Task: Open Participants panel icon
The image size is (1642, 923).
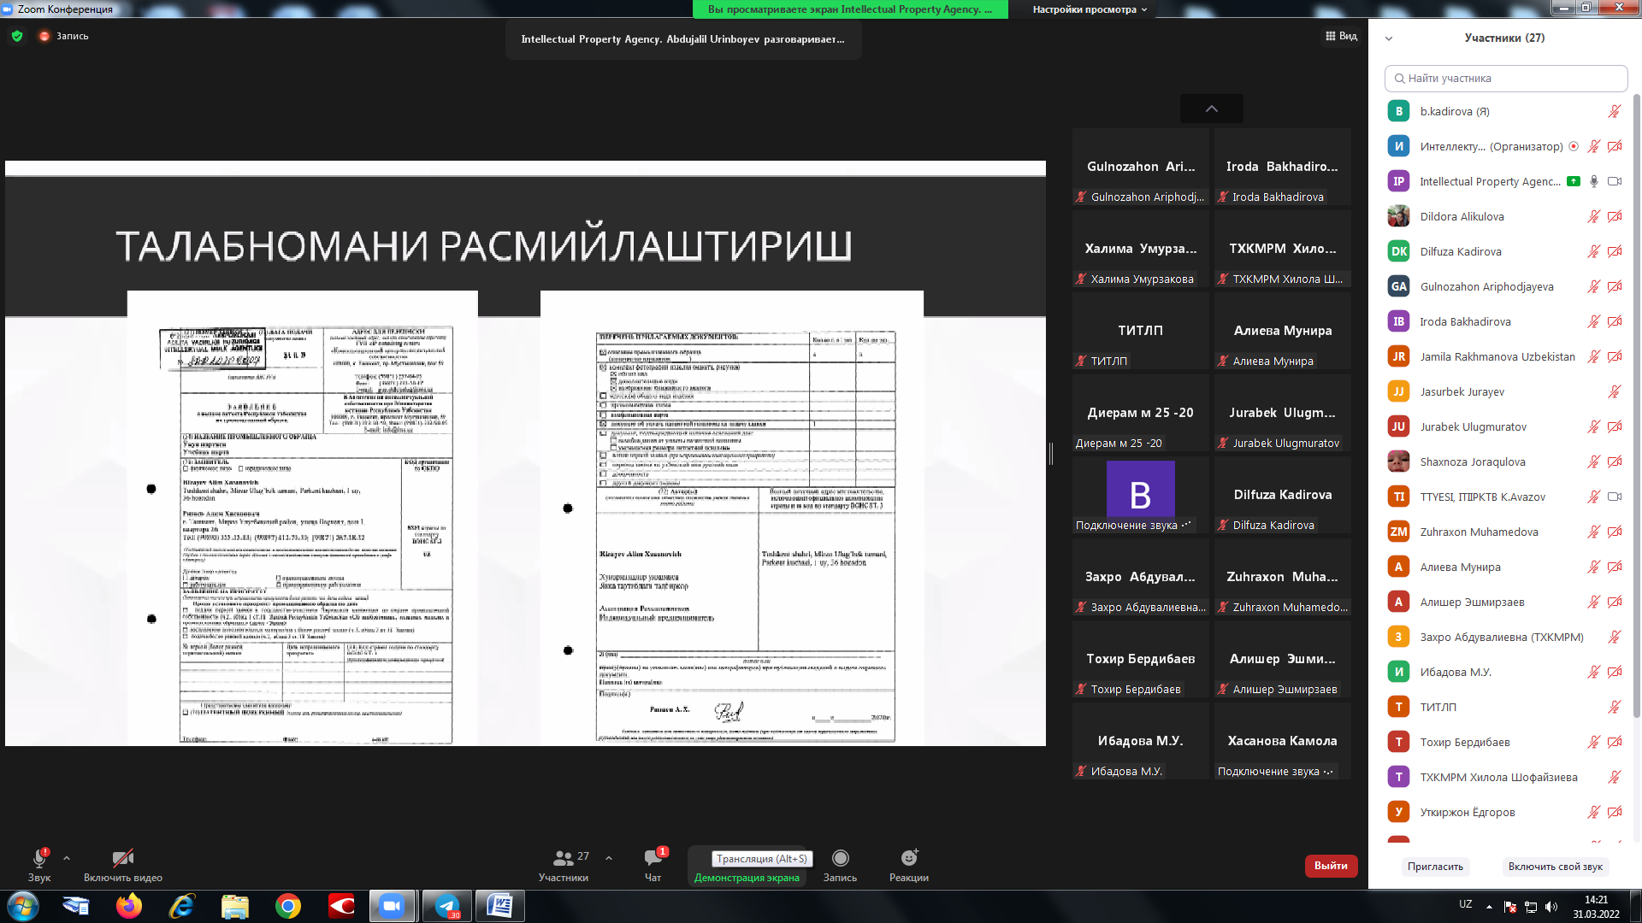Action: pos(563,859)
